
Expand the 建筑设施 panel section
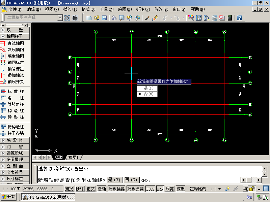click(x=15, y=153)
